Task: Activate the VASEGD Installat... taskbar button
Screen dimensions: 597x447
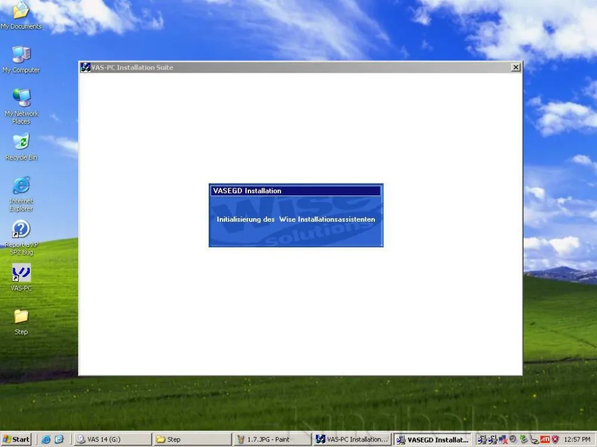Action: [432, 439]
